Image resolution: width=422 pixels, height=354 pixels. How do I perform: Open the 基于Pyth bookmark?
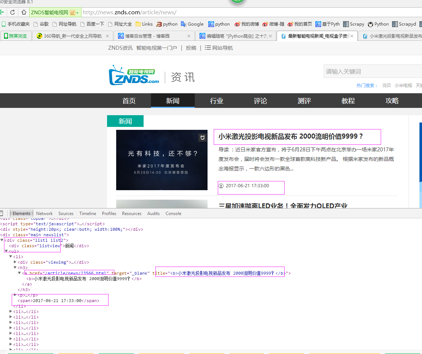[x=327, y=24]
